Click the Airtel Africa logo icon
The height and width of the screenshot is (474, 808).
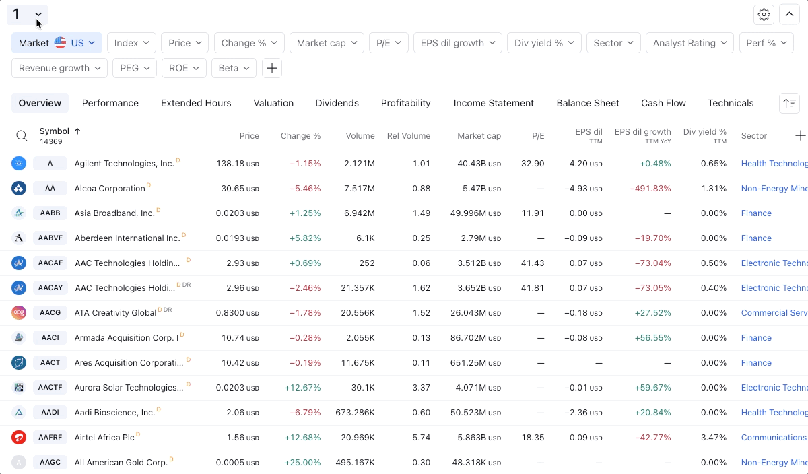tap(19, 438)
